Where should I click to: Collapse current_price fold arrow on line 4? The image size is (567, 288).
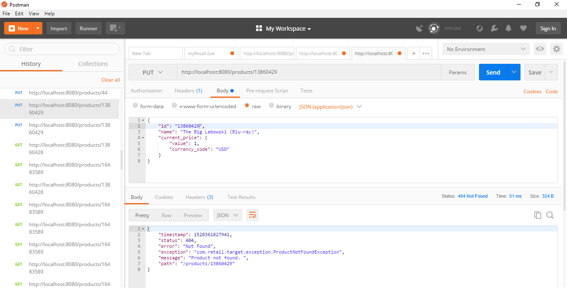[x=143, y=138]
